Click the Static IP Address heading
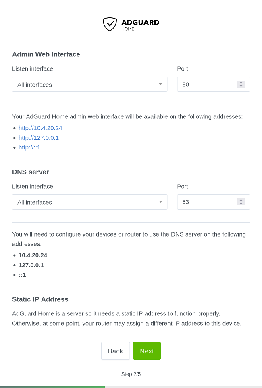Screen dimensions: 262x388 pos(40,299)
